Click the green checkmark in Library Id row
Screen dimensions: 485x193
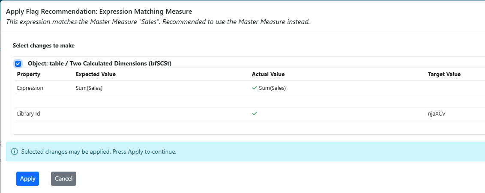click(x=254, y=114)
